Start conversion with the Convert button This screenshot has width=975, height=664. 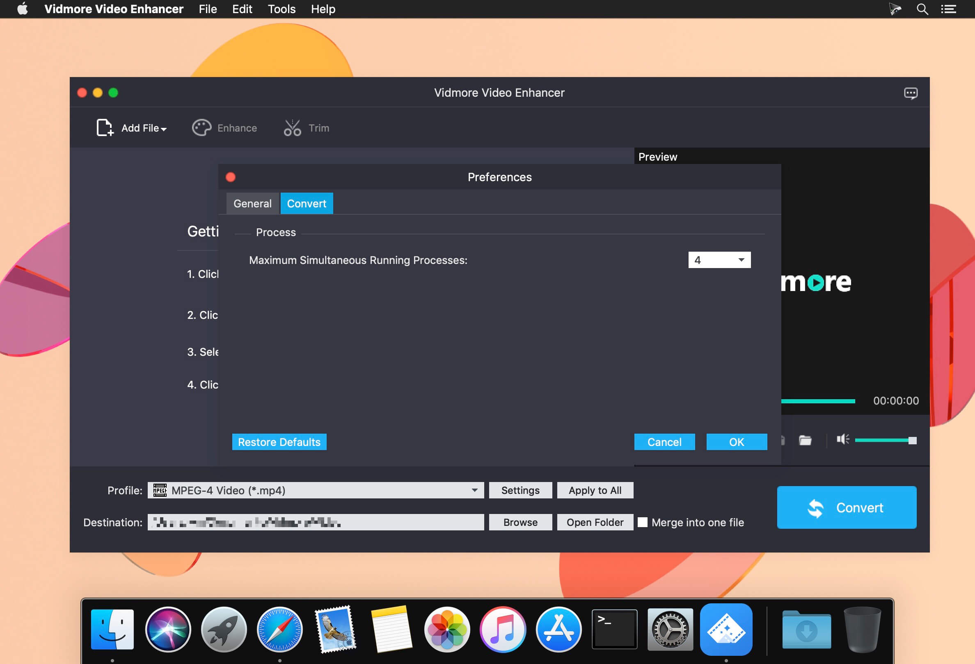coord(847,507)
